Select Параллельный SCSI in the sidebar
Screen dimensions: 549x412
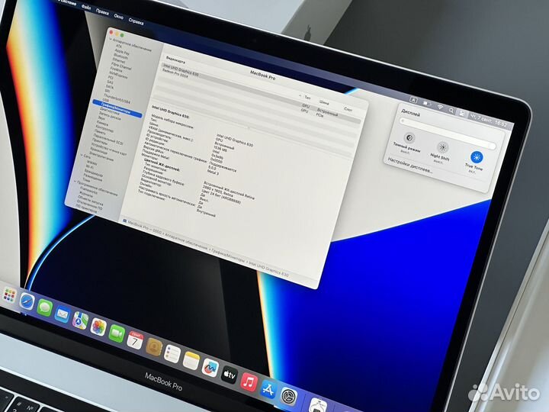pos(108,140)
